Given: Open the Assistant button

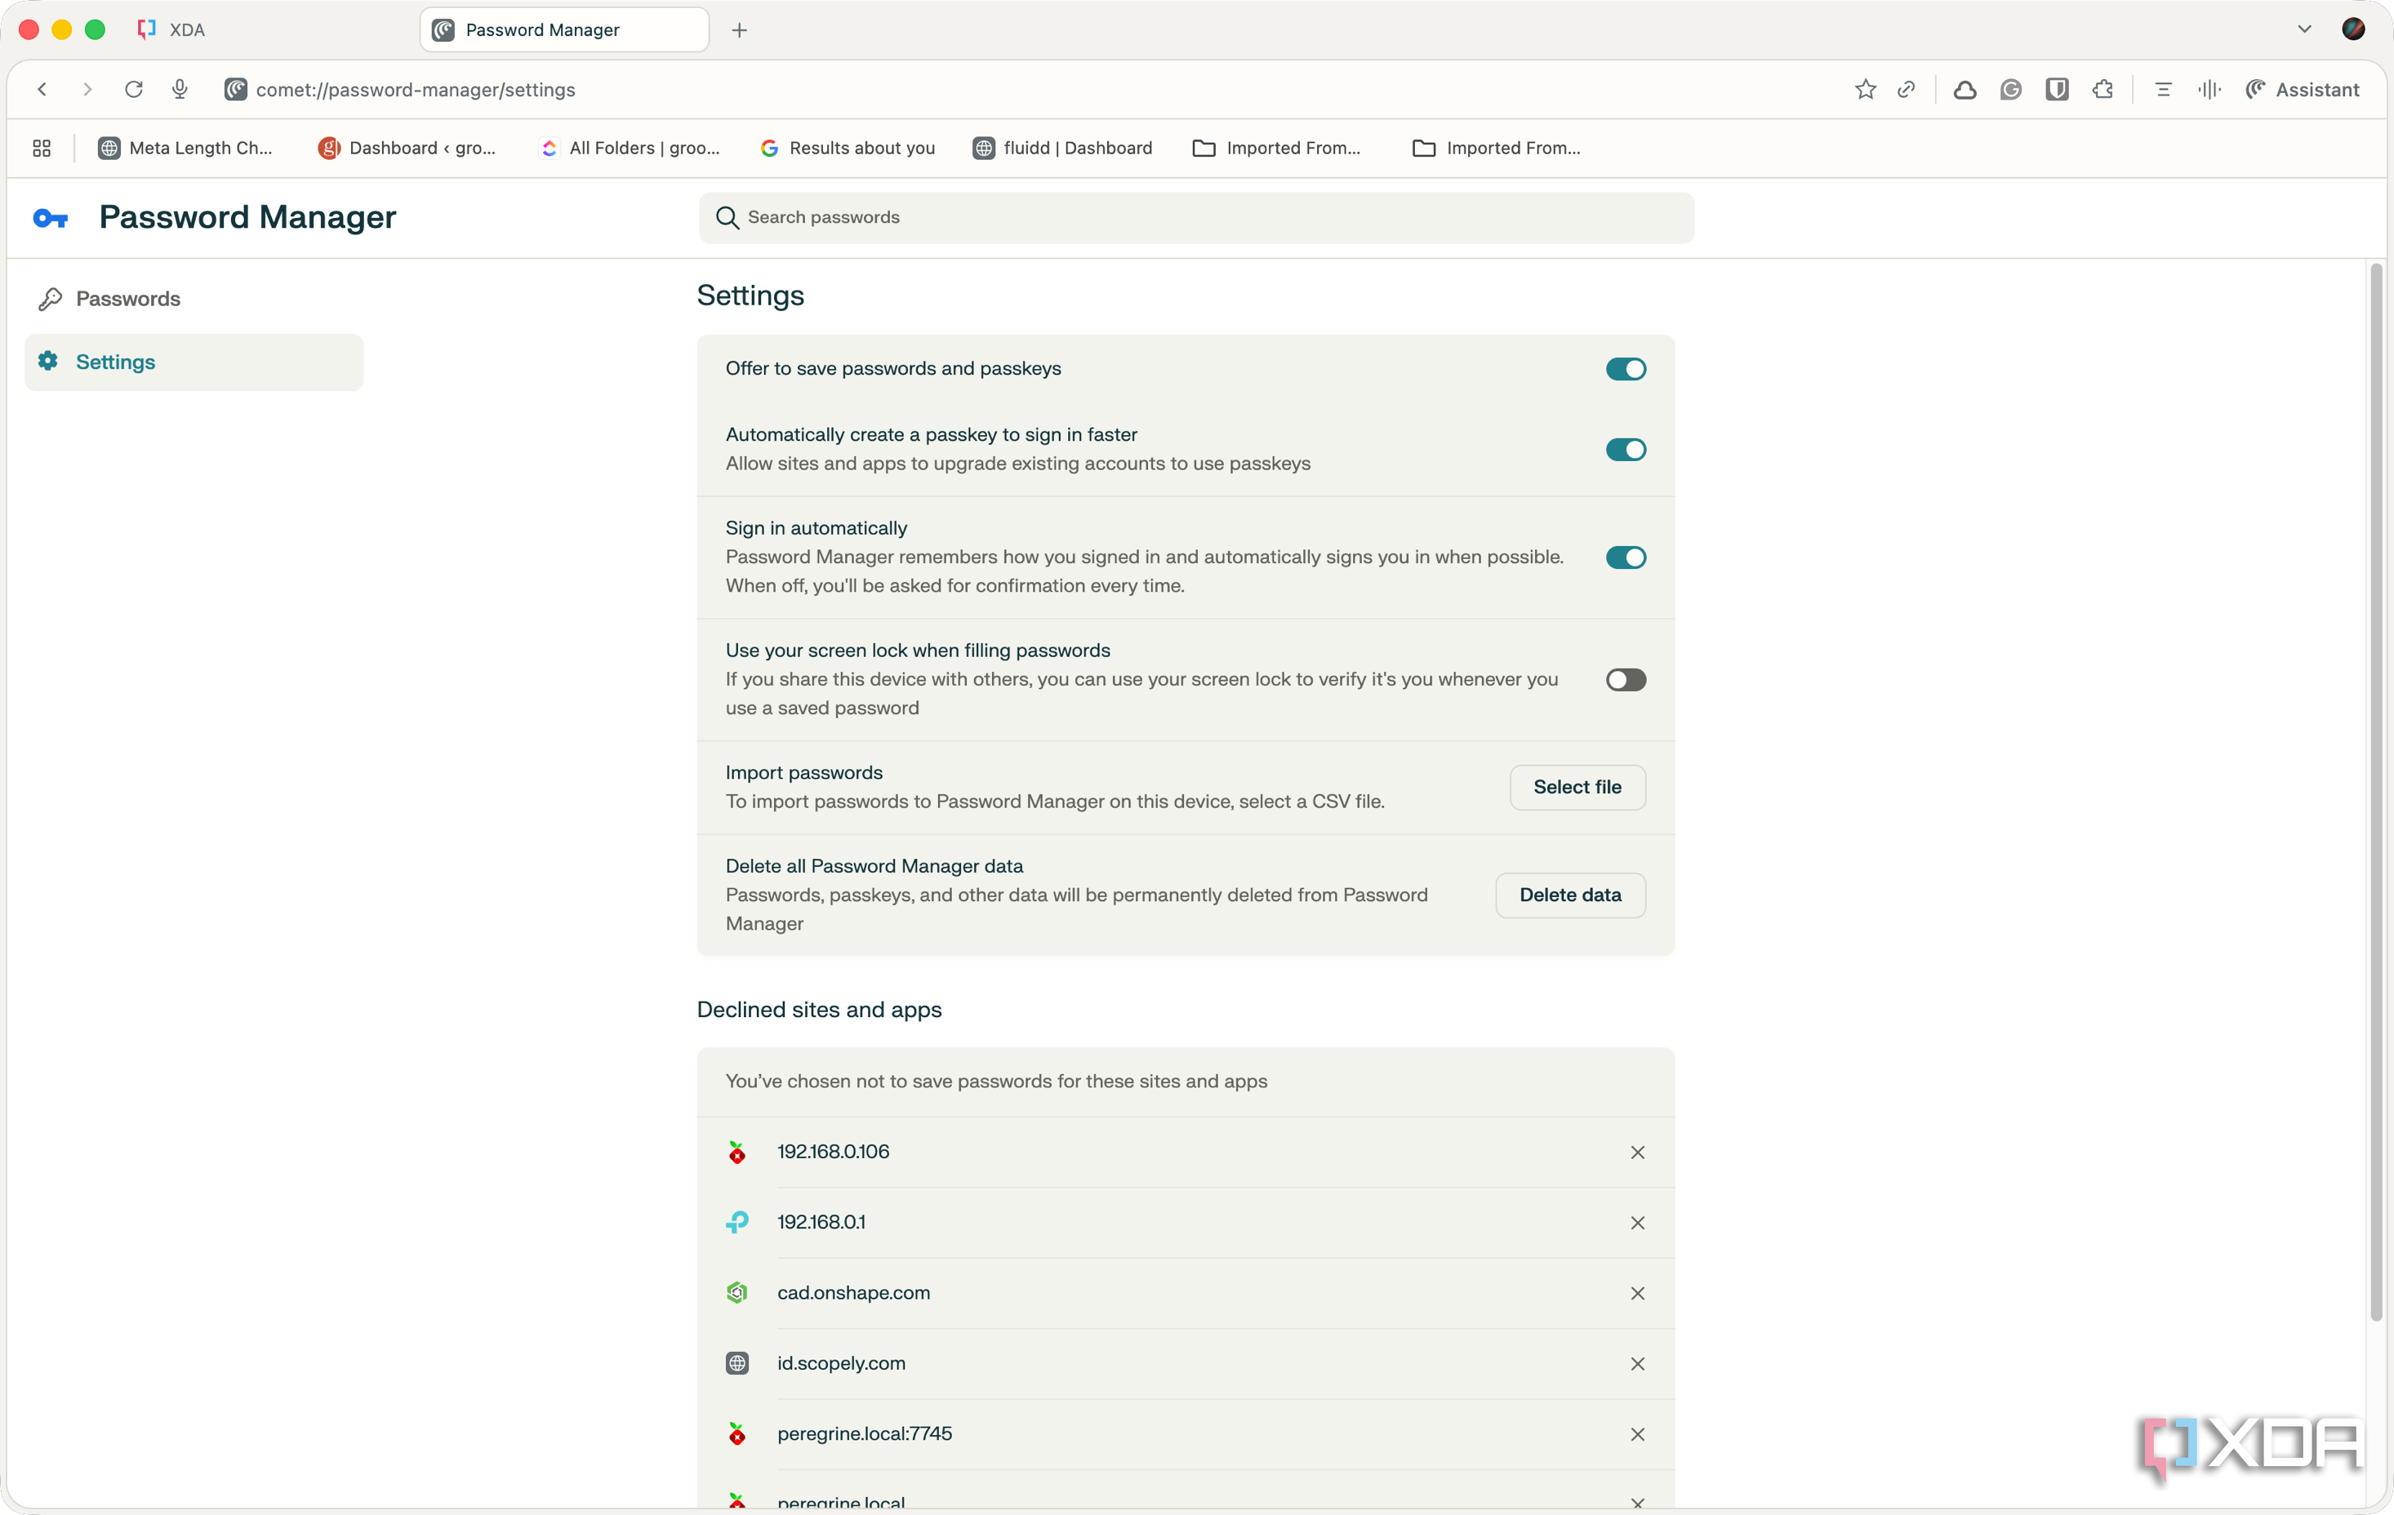Looking at the screenshot, I should (2303, 90).
